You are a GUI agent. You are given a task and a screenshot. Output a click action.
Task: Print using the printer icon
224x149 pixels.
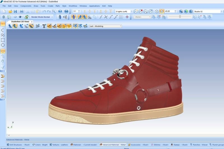22,11
